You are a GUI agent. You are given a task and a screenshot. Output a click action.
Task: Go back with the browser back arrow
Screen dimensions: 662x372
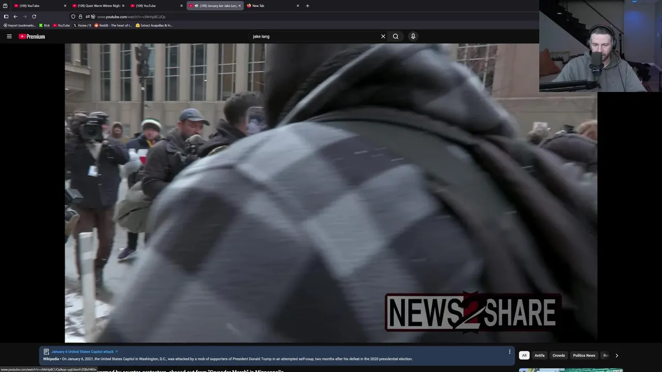point(16,17)
